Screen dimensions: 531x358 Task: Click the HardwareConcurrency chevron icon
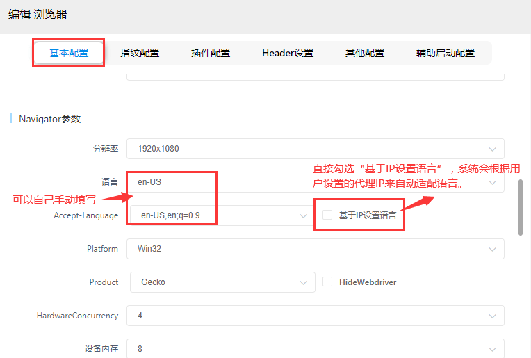(x=493, y=316)
